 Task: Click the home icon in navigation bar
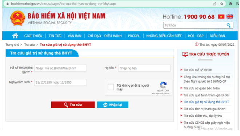(15, 36)
